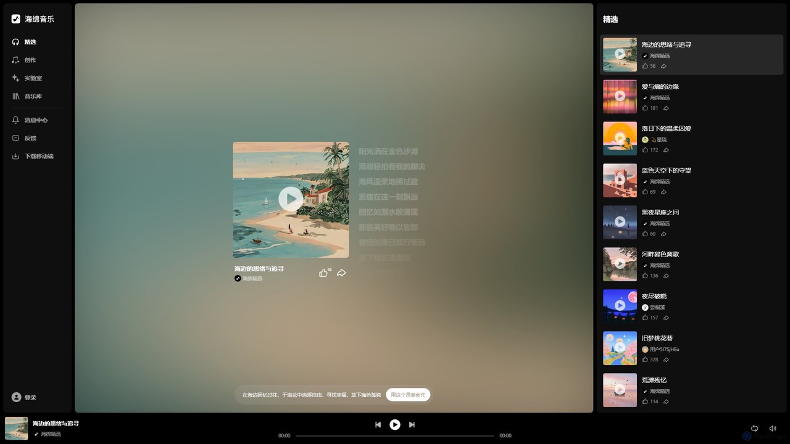790x444 pixels.
Task: Click the previous track button
Action: (x=378, y=424)
